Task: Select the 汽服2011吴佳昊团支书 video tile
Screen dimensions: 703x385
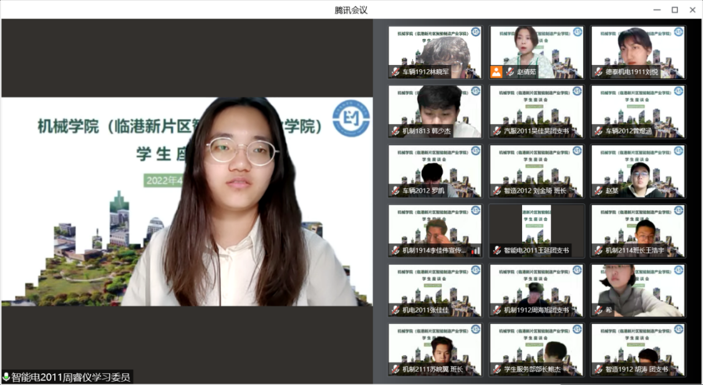Action: pos(536,111)
